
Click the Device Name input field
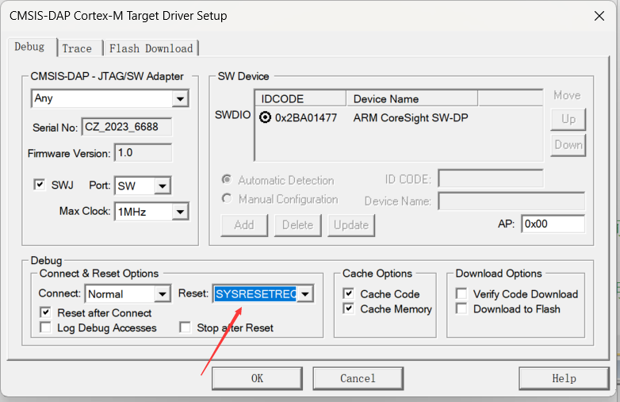(511, 201)
